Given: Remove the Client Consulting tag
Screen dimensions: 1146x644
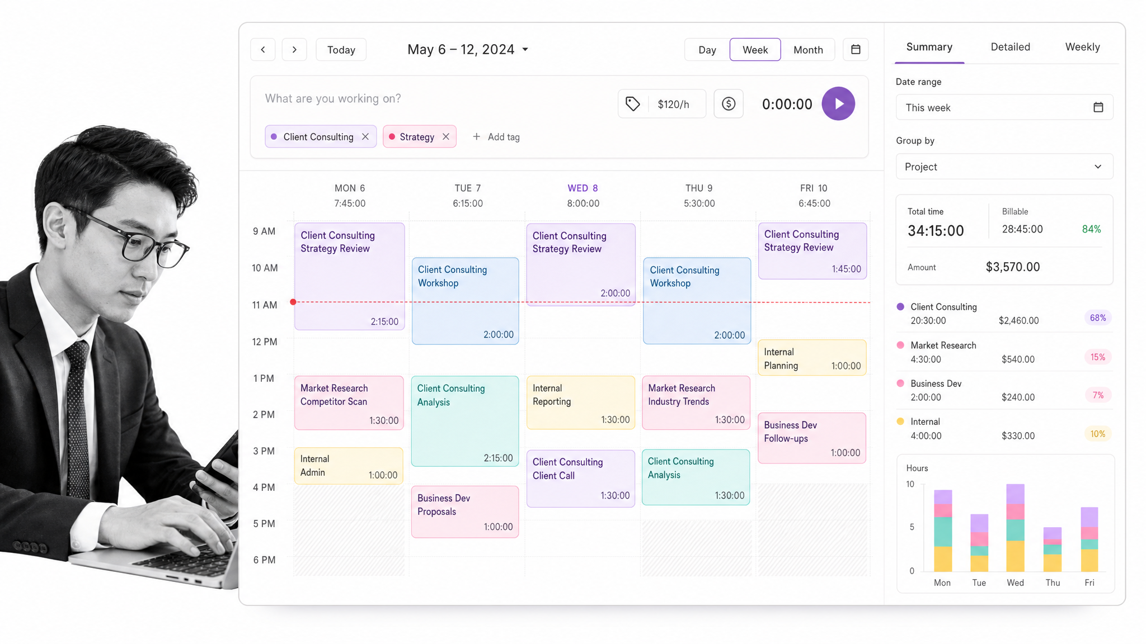Looking at the screenshot, I should pyautogui.click(x=365, y=137).
